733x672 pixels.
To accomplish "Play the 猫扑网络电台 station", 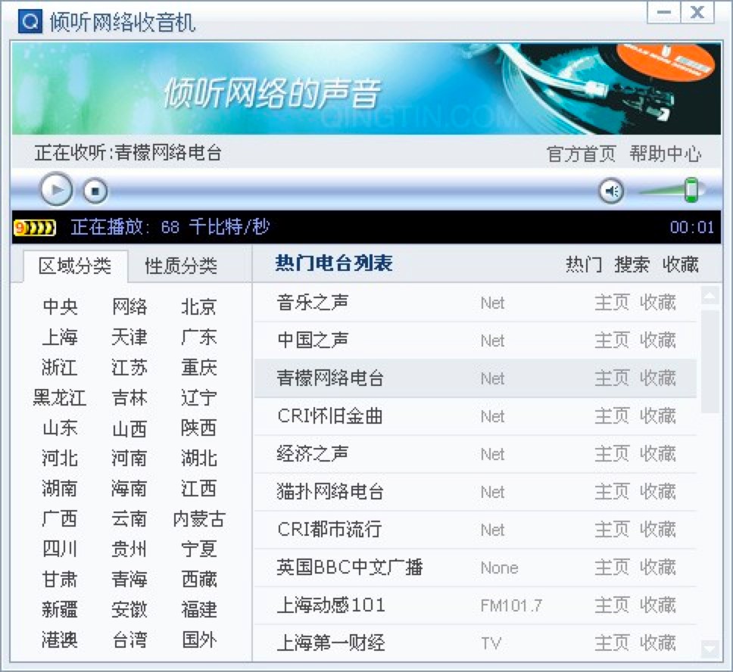I will tap(330, 492).
